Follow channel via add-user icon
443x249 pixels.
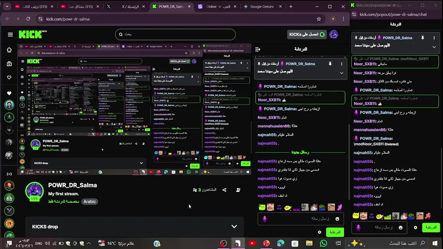[x=238, y=190]
